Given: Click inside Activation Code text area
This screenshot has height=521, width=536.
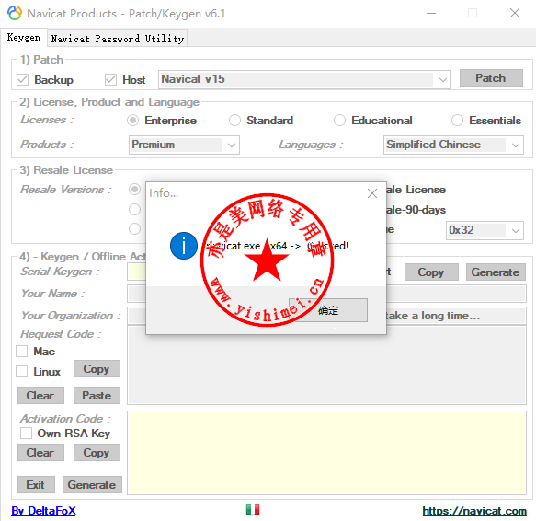Looking at the screenshot, I should [326, 453].
